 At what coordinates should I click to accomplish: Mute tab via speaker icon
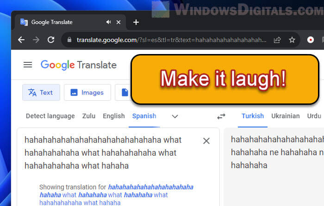pyautogui.click(x=108, y=22)
